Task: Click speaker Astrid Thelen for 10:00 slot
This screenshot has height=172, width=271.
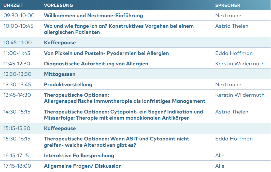Action: pos(232,26)
